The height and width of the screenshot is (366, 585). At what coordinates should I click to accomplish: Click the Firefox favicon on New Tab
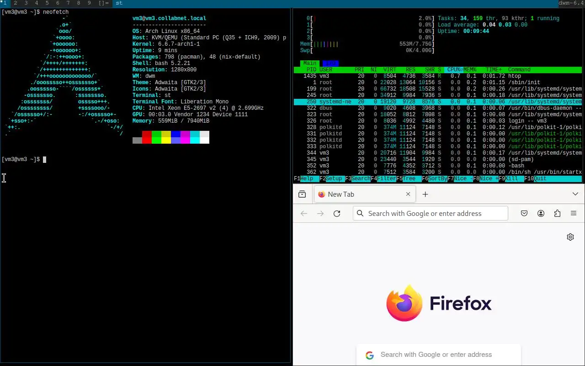321,194
